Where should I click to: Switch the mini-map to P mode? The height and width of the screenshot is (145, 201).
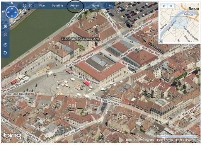(164, 6)
